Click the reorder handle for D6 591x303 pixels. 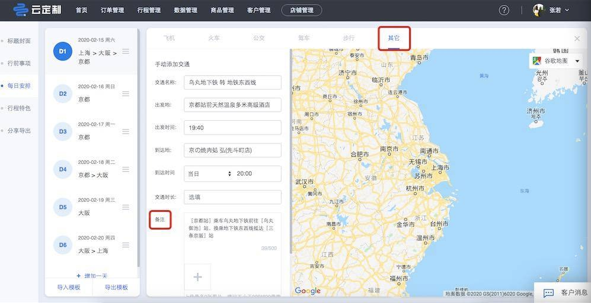click(x=126, y=244)
